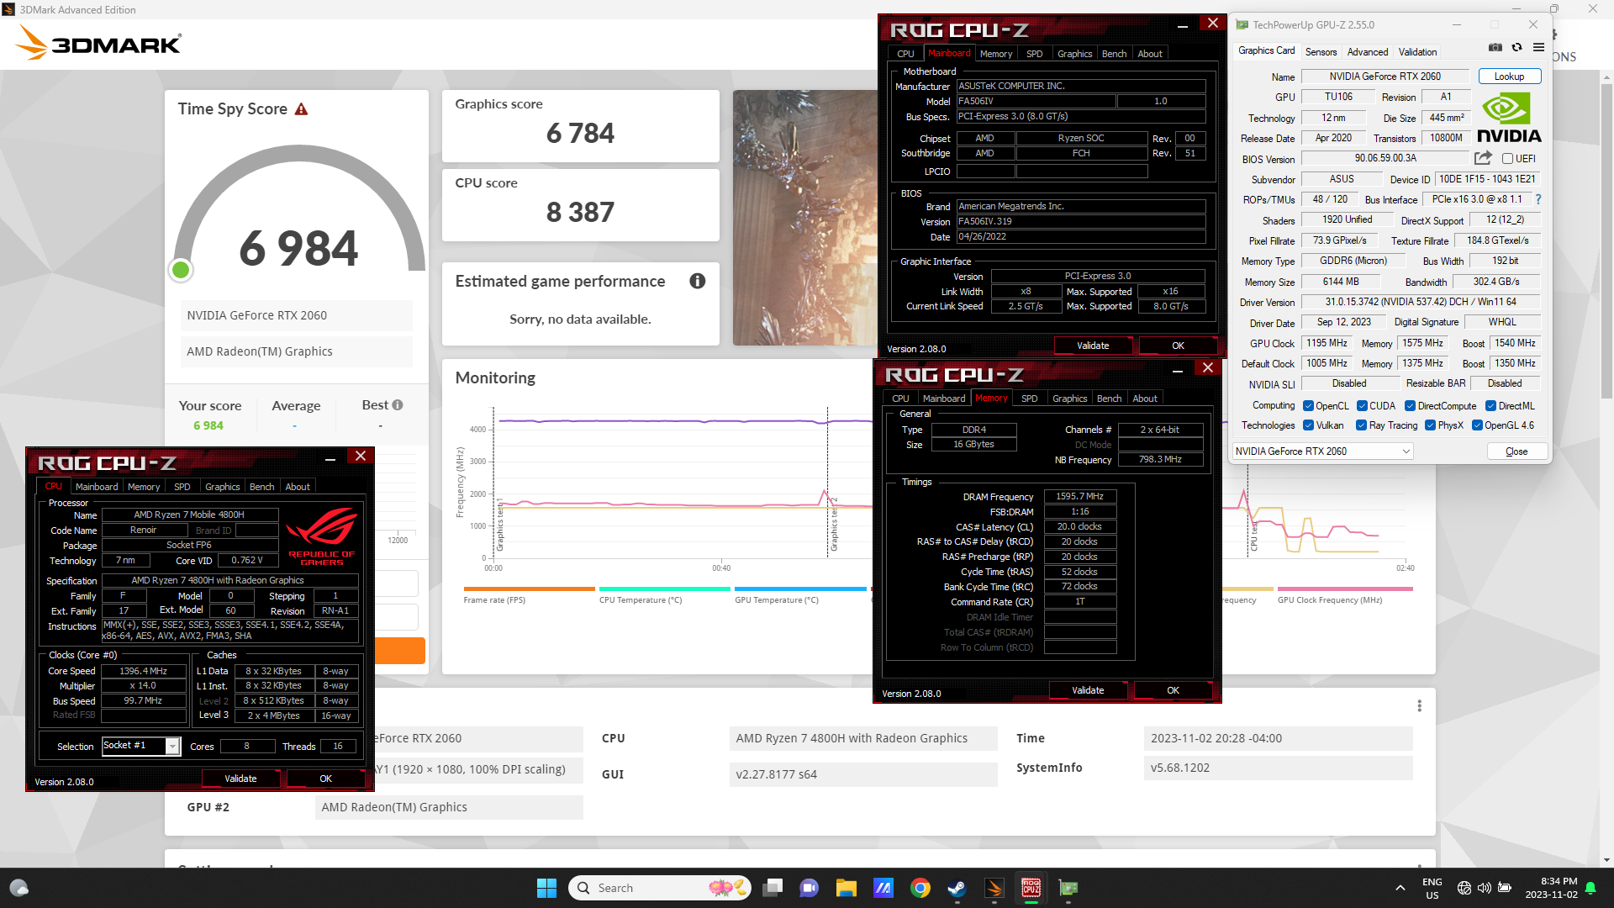The height and width of the screenshot is (908, 1614).
Task: Open the Chat app on the taskbar
Action: coord(809,888)
